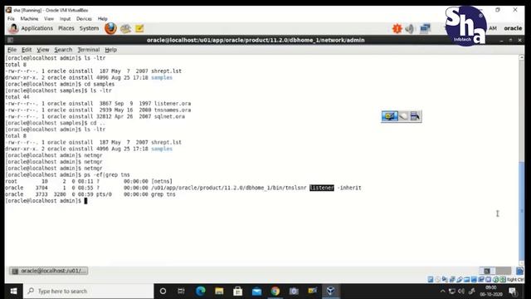Click Windows tray network icon

click(x=452, y=291)
